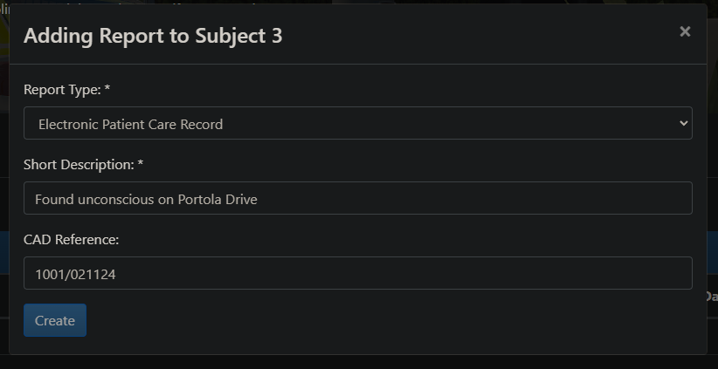718x369 pixels.
Task: Click the required asterisk beside Report Type
Action: [x=107, y=90]
